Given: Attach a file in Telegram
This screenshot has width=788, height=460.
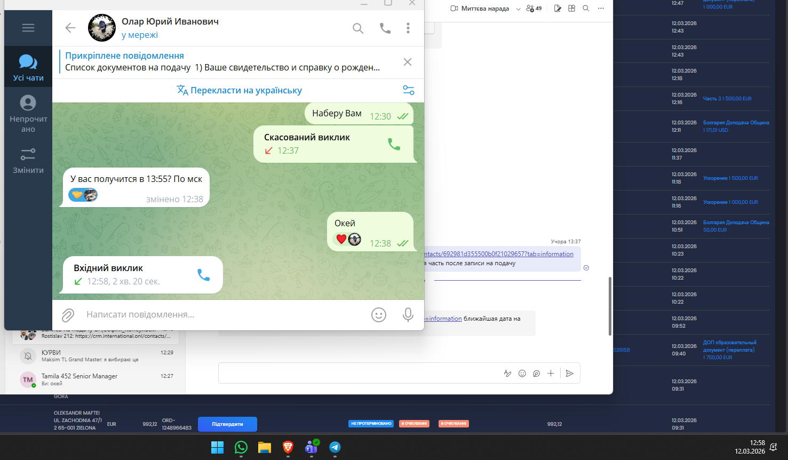Looking at the screenshot, I should pyautogui.click(x=68, y=315).
